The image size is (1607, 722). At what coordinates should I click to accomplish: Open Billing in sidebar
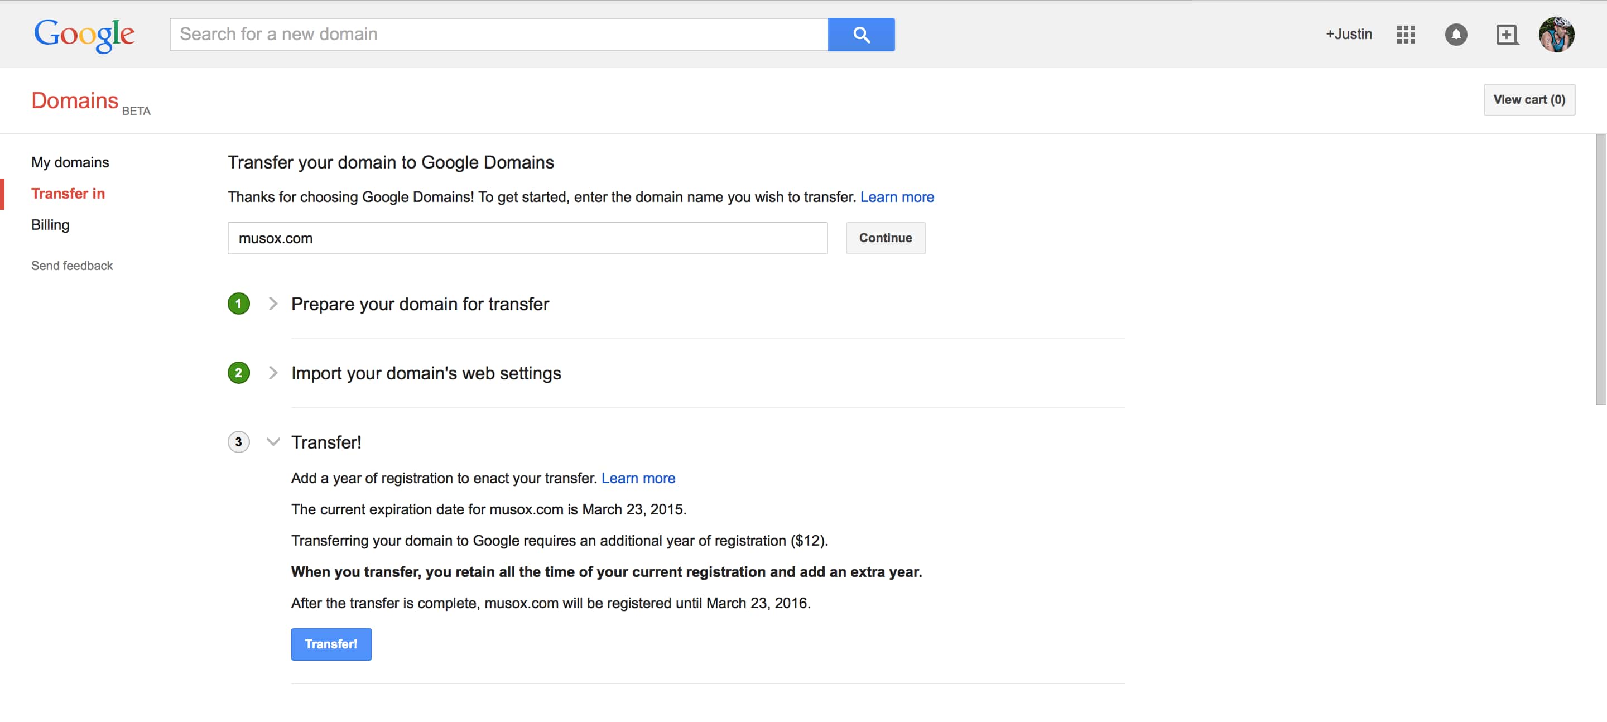coord(50,225)
